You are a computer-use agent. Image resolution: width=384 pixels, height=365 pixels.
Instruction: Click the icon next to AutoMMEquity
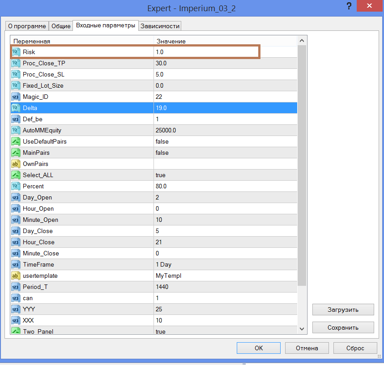[x=16, y=130]
